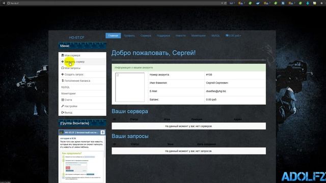Click the VK logo button in widget
This screenshot has height=183, width=326.
[102, 132]
